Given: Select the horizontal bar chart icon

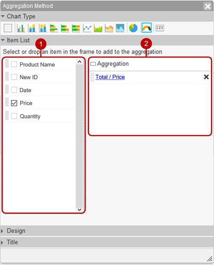Looking at the screenshot, I should (x=54, y=28).
